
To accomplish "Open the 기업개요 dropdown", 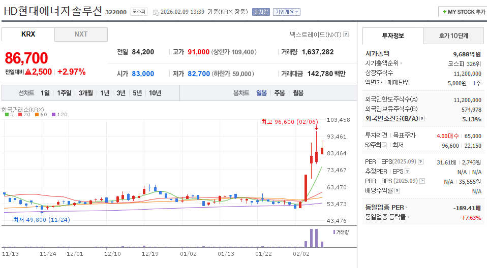I will coord(286,12).
